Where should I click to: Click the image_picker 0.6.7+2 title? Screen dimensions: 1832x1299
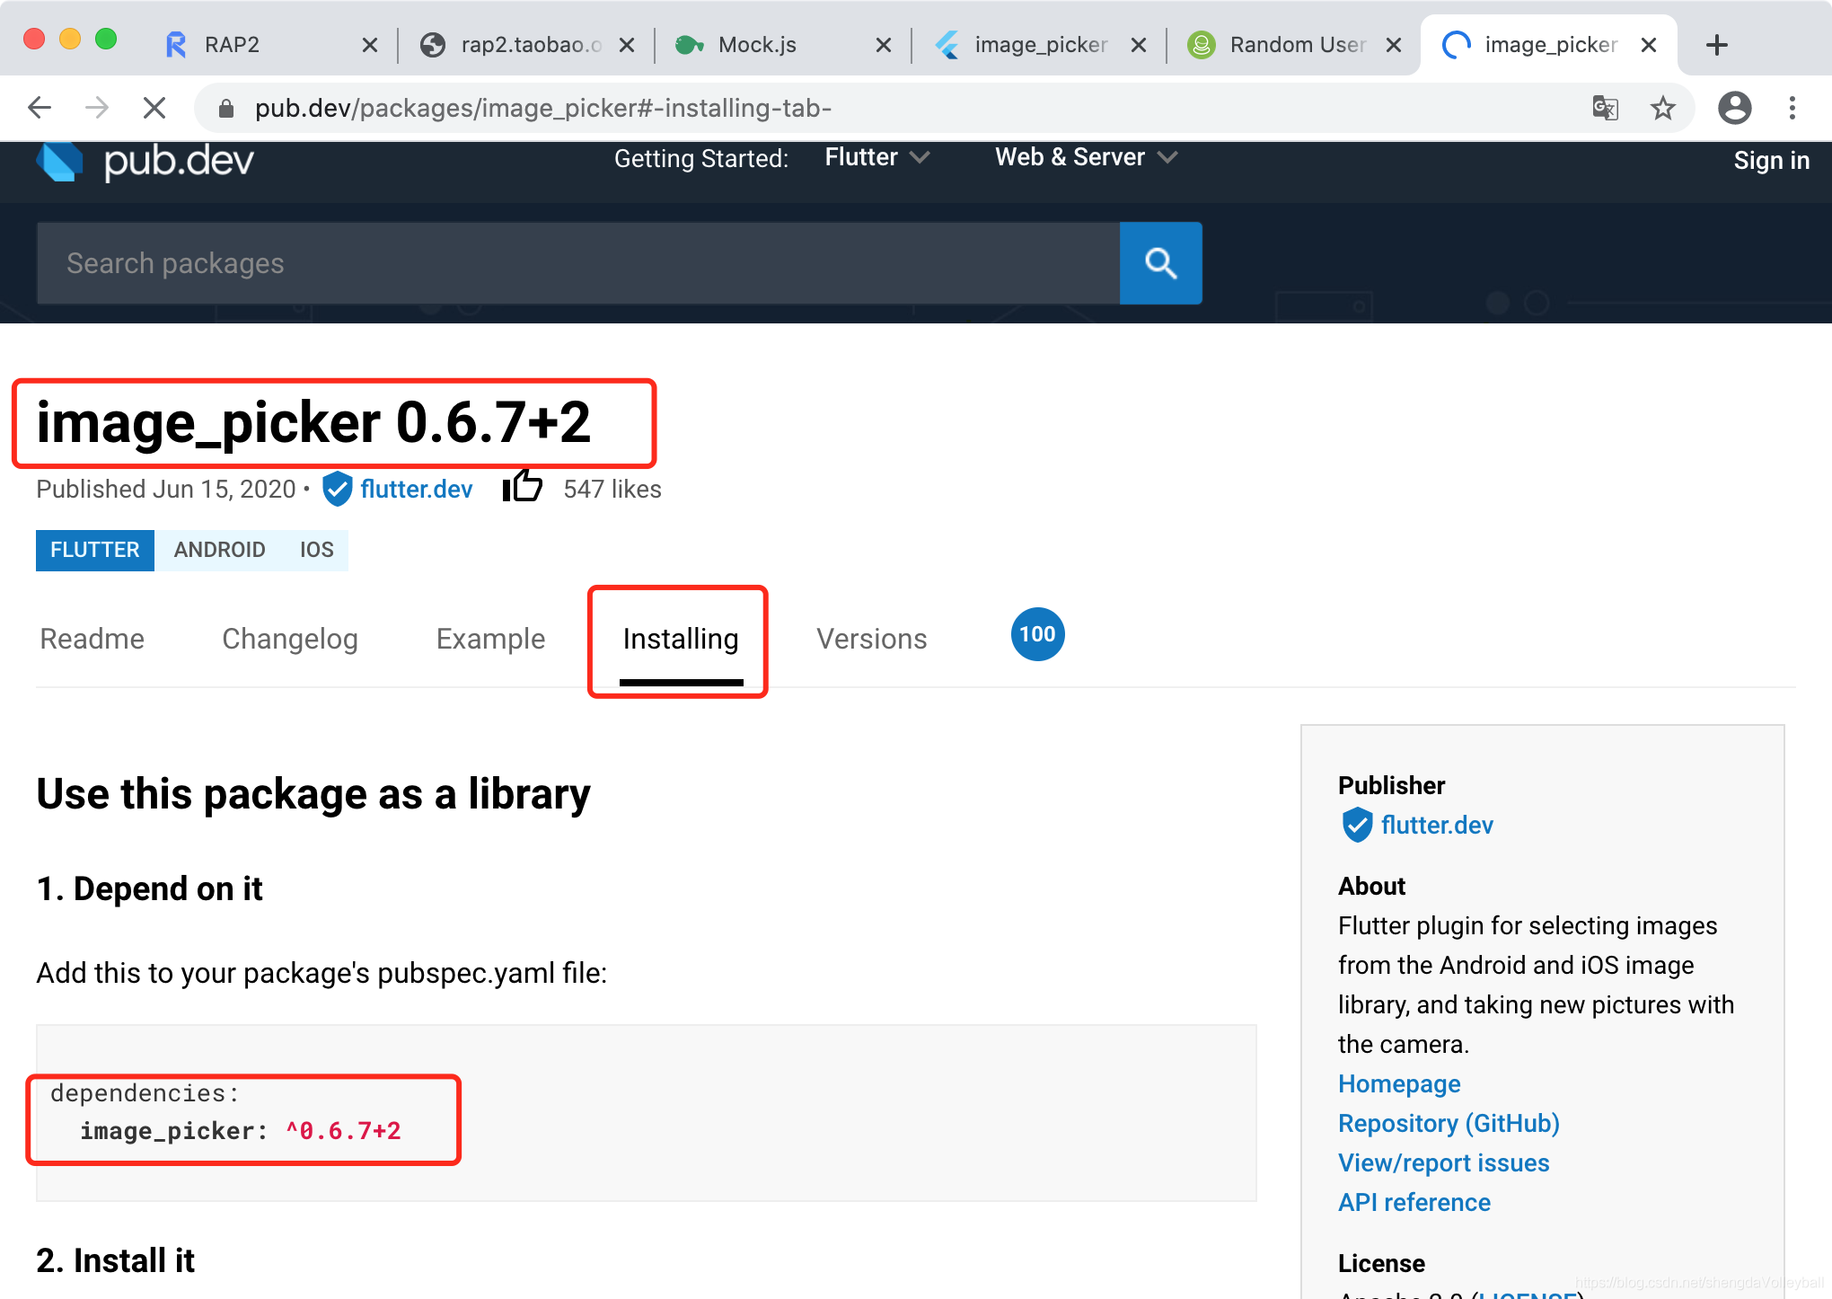point(313,422)
